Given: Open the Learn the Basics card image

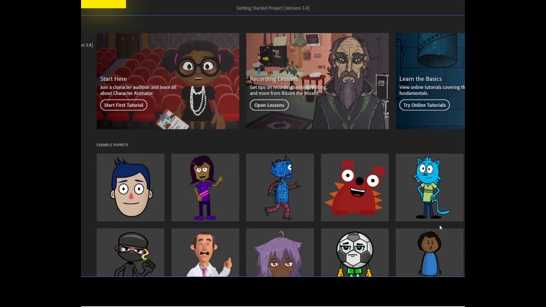Looking at the screenshot, I should coord(430,81).
